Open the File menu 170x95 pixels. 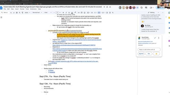click(5, 9)
